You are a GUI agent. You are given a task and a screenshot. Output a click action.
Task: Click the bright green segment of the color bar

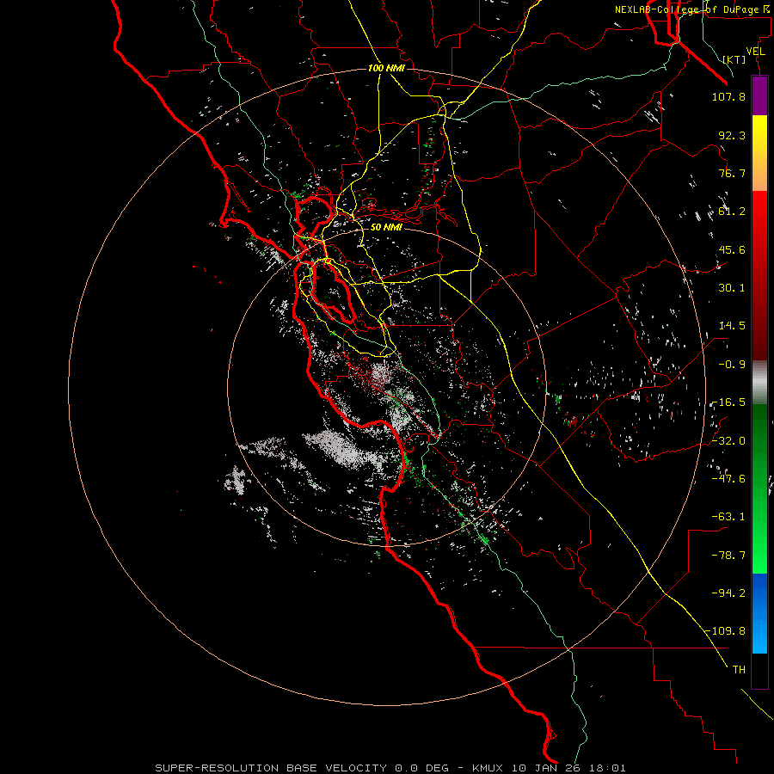point(759,533)
